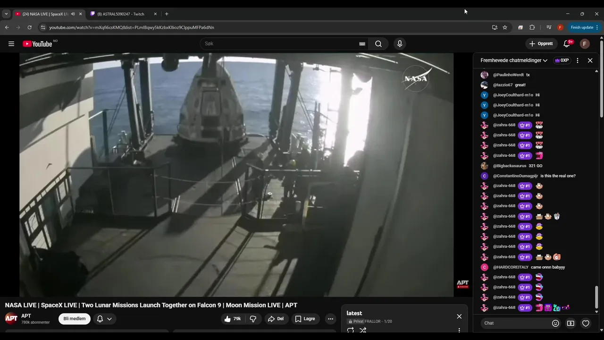Viewport: 604px width, 340px height.
Task: Click the search magnifier button
Action: [x=378, y=44]
